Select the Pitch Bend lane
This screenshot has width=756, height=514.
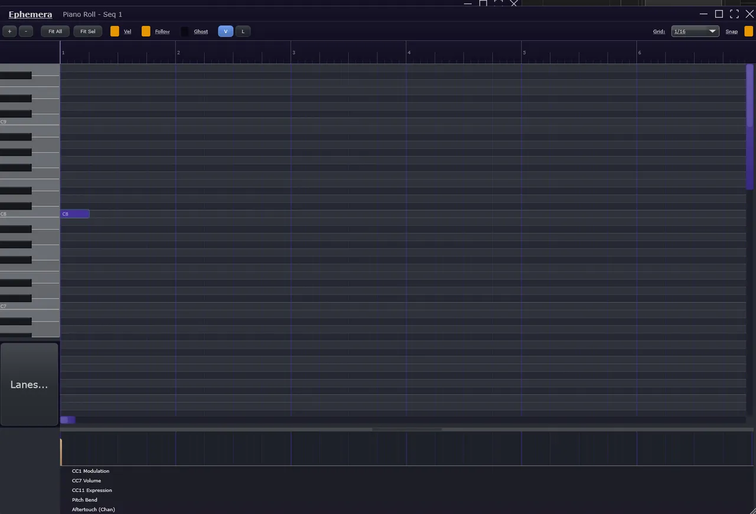coord(84,500)
